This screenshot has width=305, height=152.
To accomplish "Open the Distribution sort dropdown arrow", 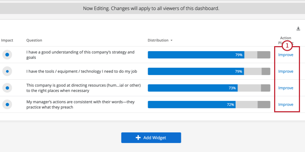I will click(172, 40).
